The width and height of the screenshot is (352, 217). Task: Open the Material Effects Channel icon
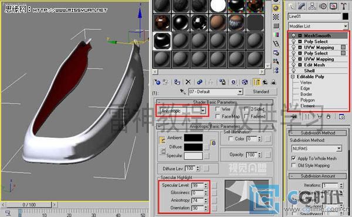[233, 82]
